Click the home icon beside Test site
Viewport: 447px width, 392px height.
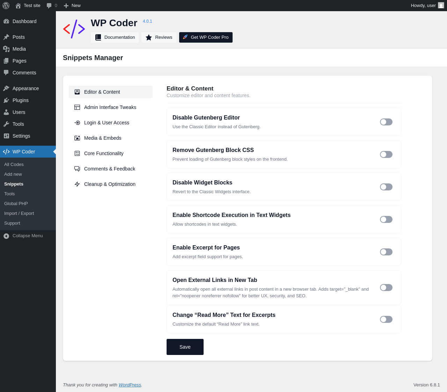(18, 6)
